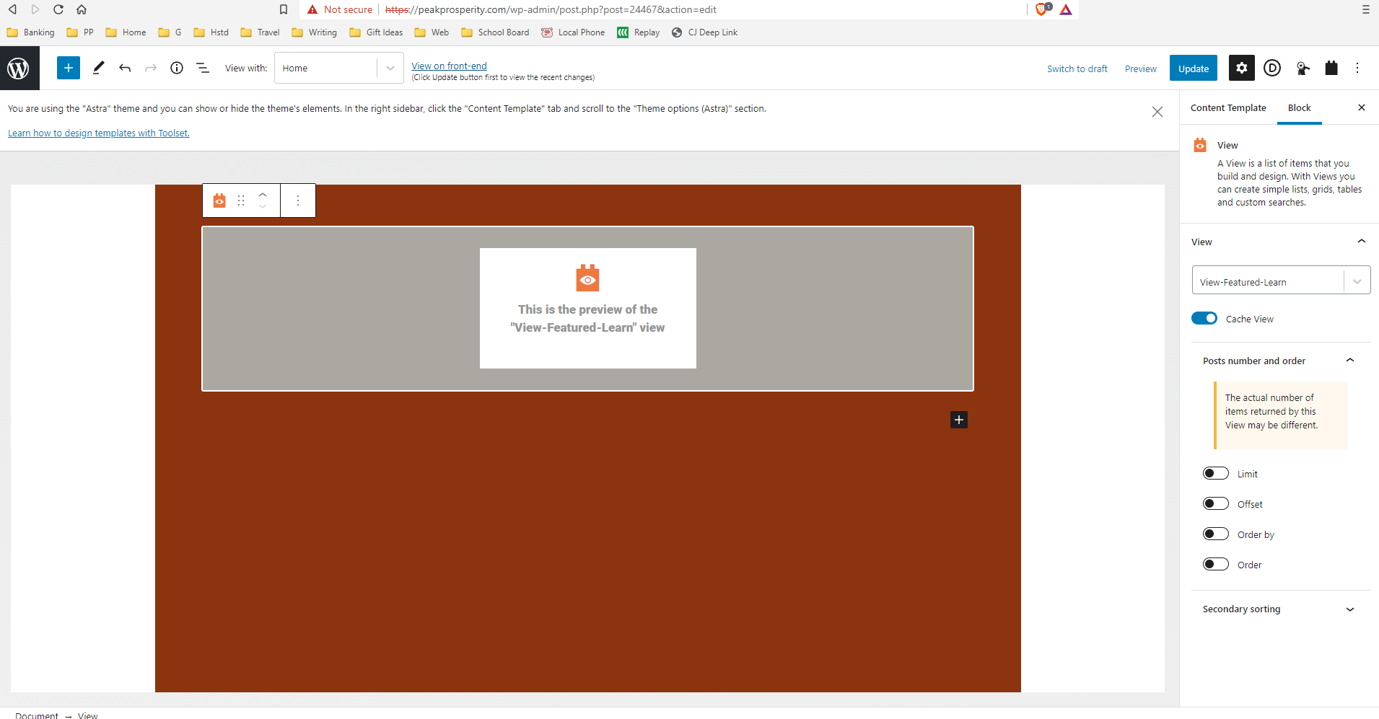Click the WordPress logo icon
This screenshot has width=1379, height=719.
click(19, 69)
